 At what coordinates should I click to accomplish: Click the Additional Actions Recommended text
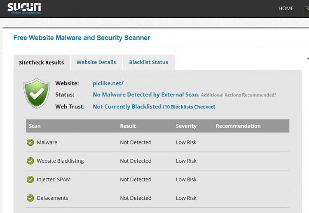[x=238, y=95]
